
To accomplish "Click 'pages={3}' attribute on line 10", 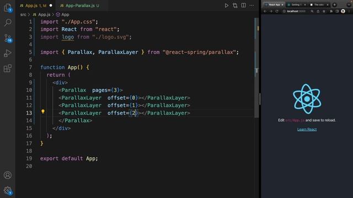I will [106, 90].
